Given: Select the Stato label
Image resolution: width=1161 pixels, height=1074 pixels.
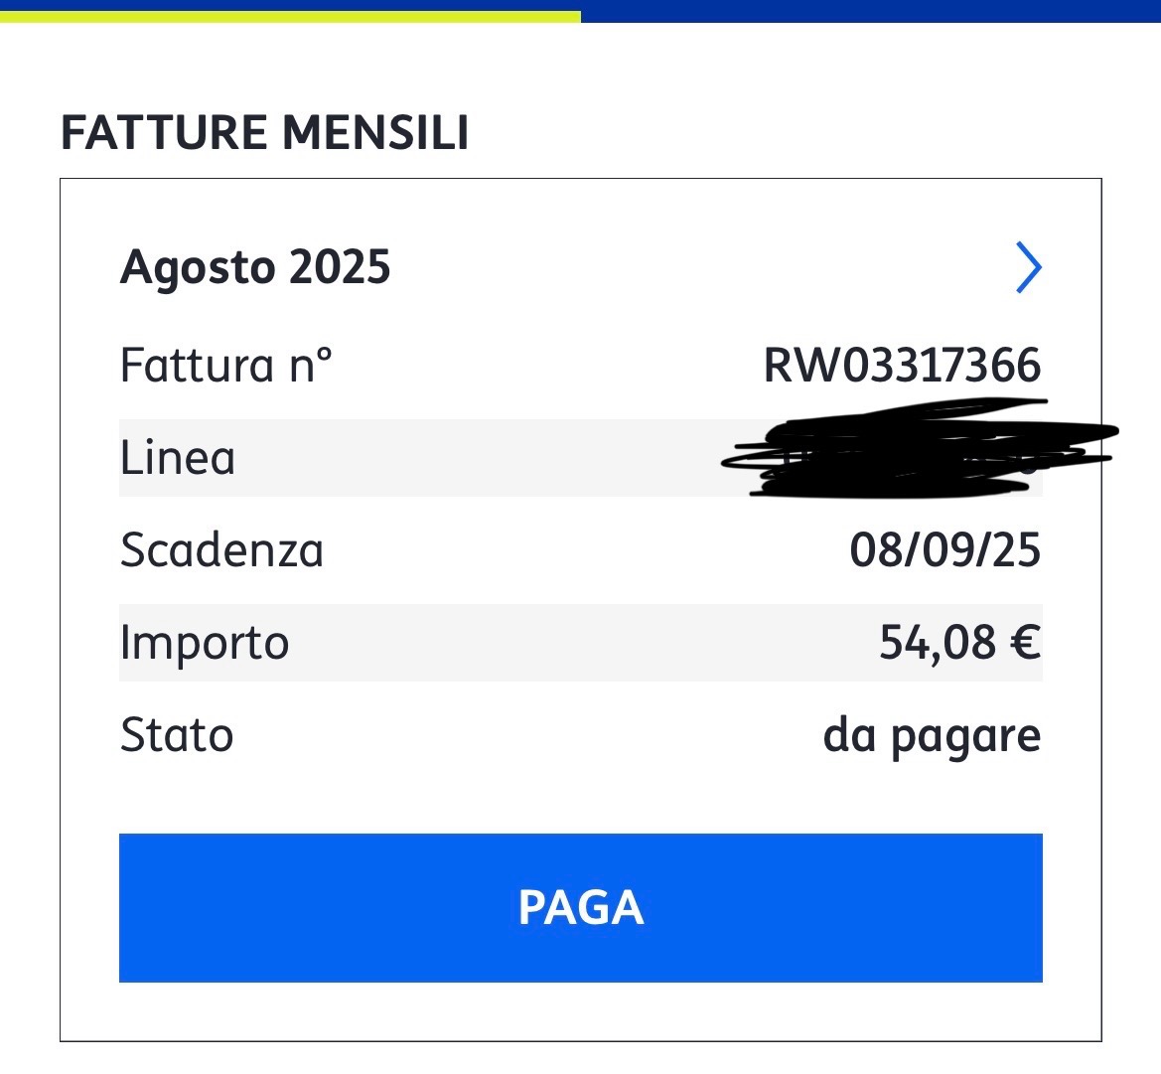Looking at the screenshot, I should pyautogui.click(x=176, y=735).
